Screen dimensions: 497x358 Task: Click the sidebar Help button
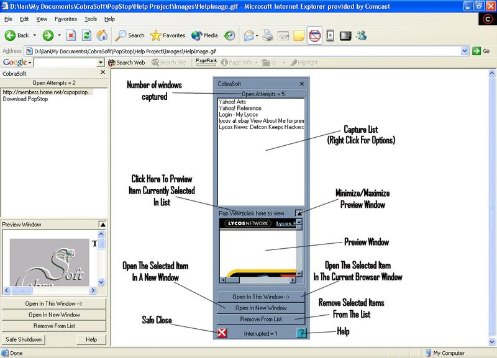pos(91,339)
